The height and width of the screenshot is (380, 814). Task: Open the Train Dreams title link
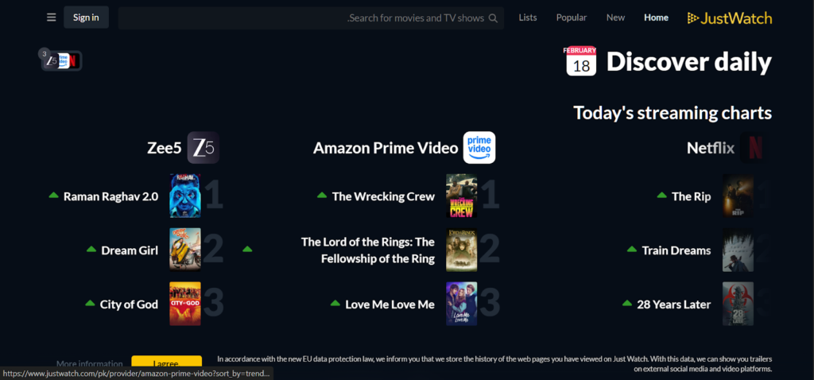tap(676, 250)
